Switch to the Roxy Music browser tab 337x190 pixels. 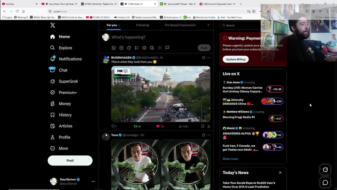(59, 4)
